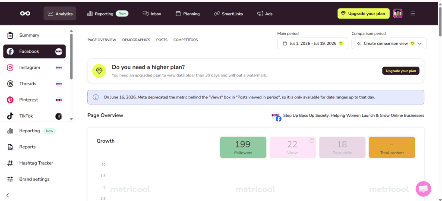Click the info icon in the Meta notice
The height and width of the screenshot is (201, 442).
(96, 97)
